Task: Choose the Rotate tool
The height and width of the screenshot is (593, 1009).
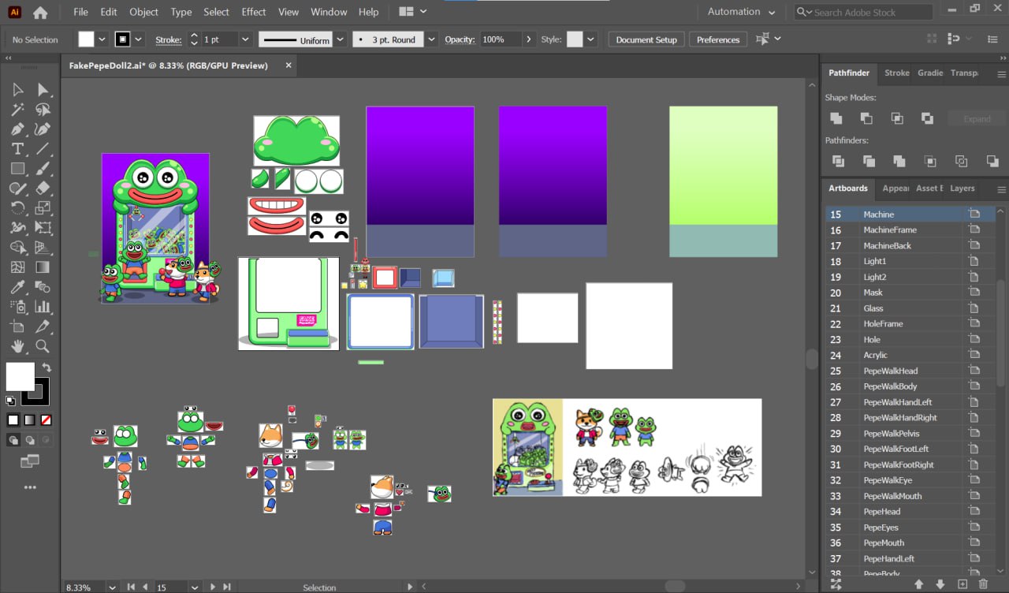Action: click(x=17, y=208)
